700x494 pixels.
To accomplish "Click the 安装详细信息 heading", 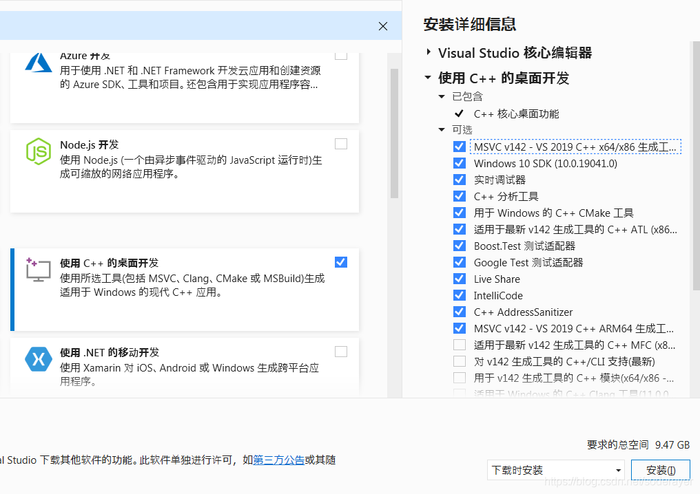I will pyautogui.click(x=470, y=24).
